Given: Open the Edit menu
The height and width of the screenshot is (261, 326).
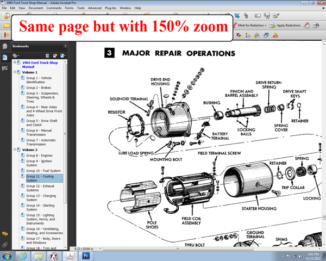Looking at the screenshot, I should pyautogui.click(x=12, y=8).
